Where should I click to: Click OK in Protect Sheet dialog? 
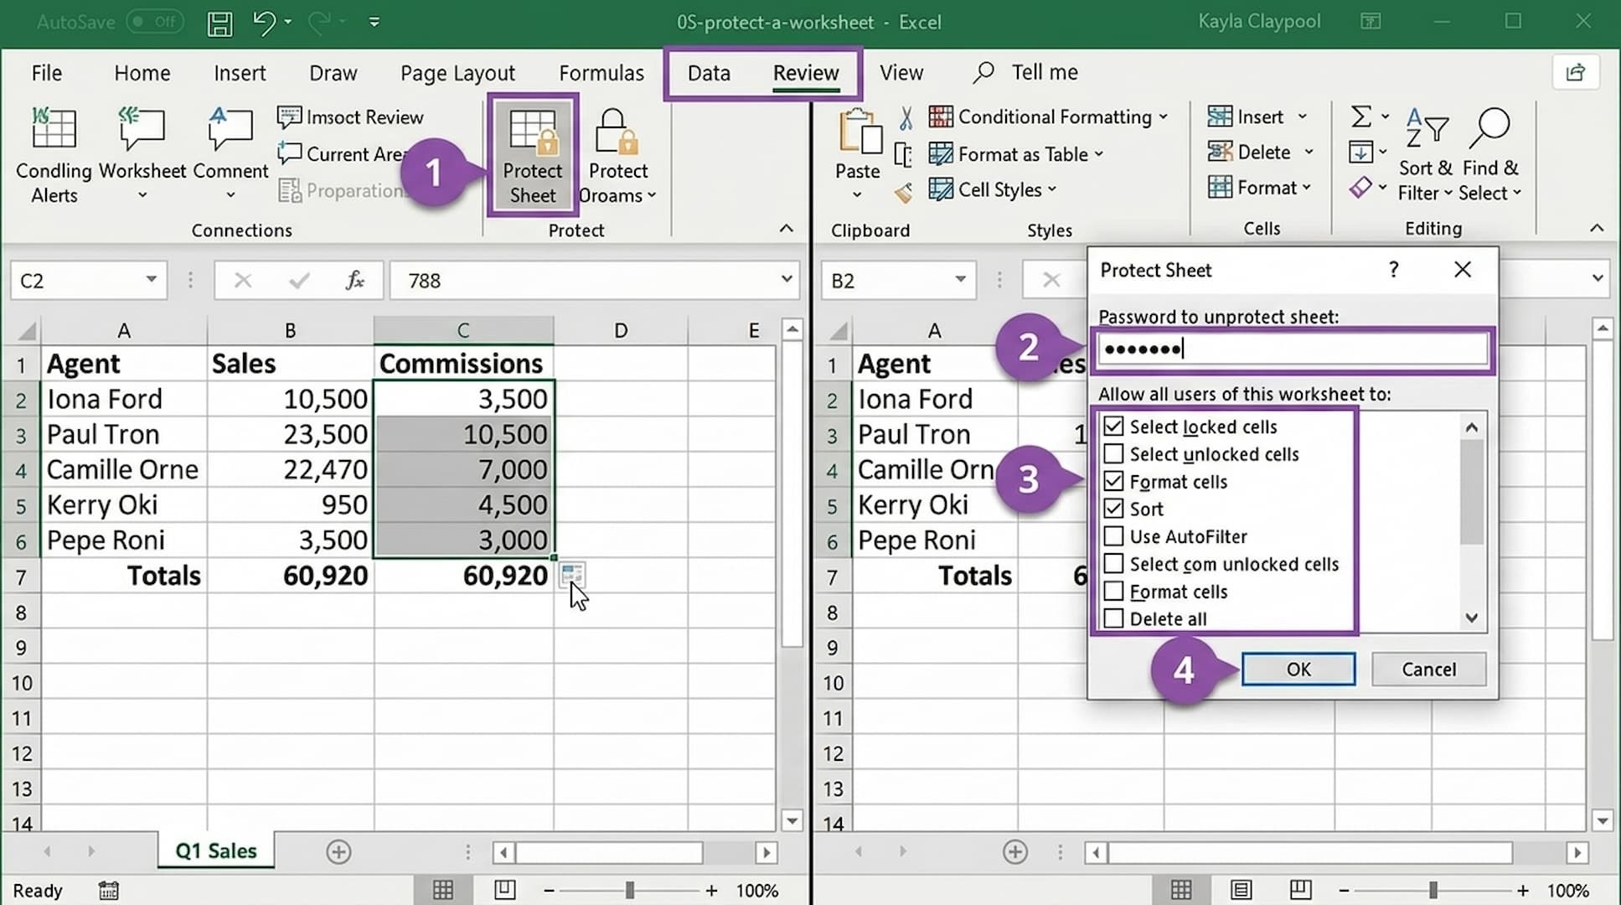1298,670
